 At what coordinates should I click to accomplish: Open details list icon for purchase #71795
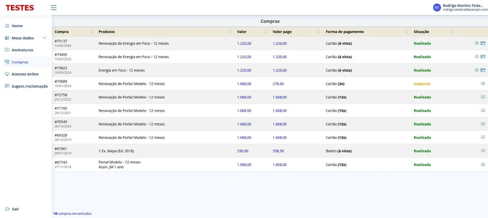coord(483,110)
